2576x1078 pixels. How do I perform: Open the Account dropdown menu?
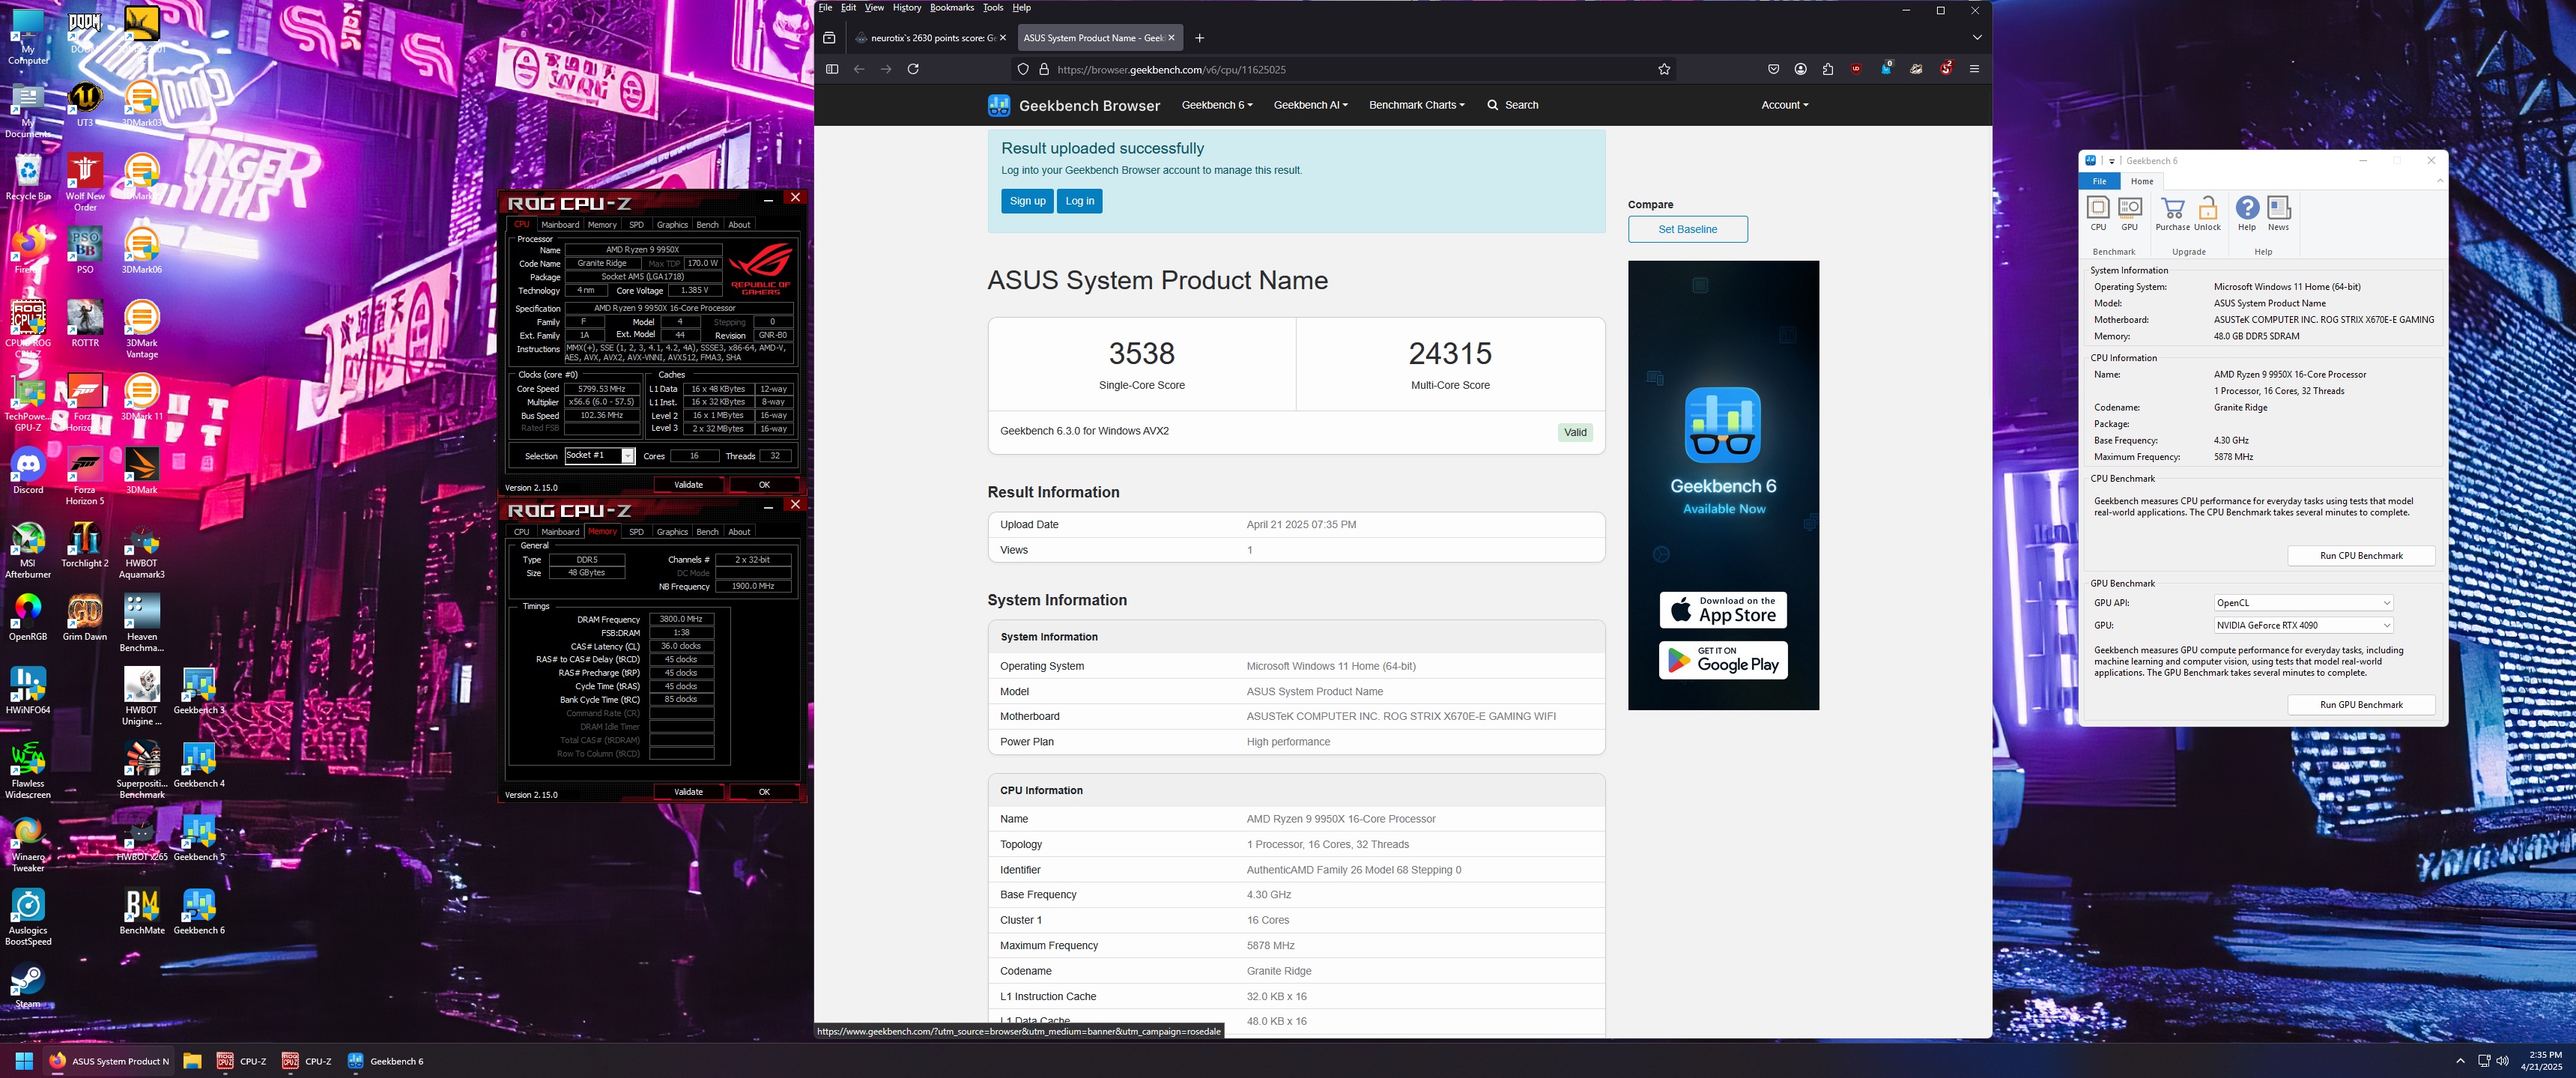point(1784,105)
